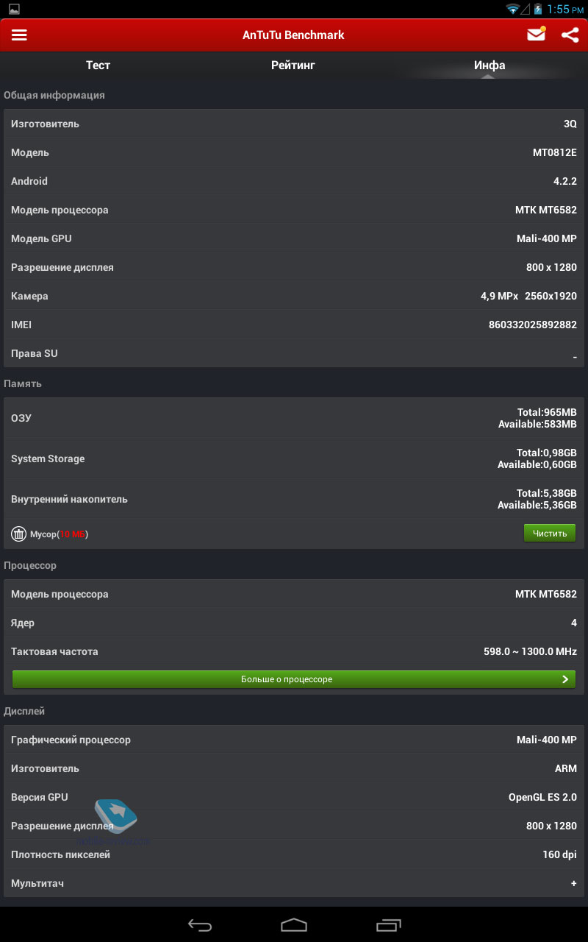The height and width of the screenshot is (942, 588).
Task: Tap the Внутренний накопитель storage row
Action: (294, 499)
